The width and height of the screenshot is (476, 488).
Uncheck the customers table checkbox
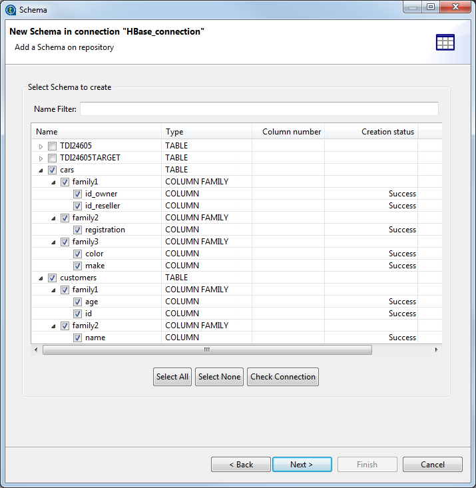[53, 278]
